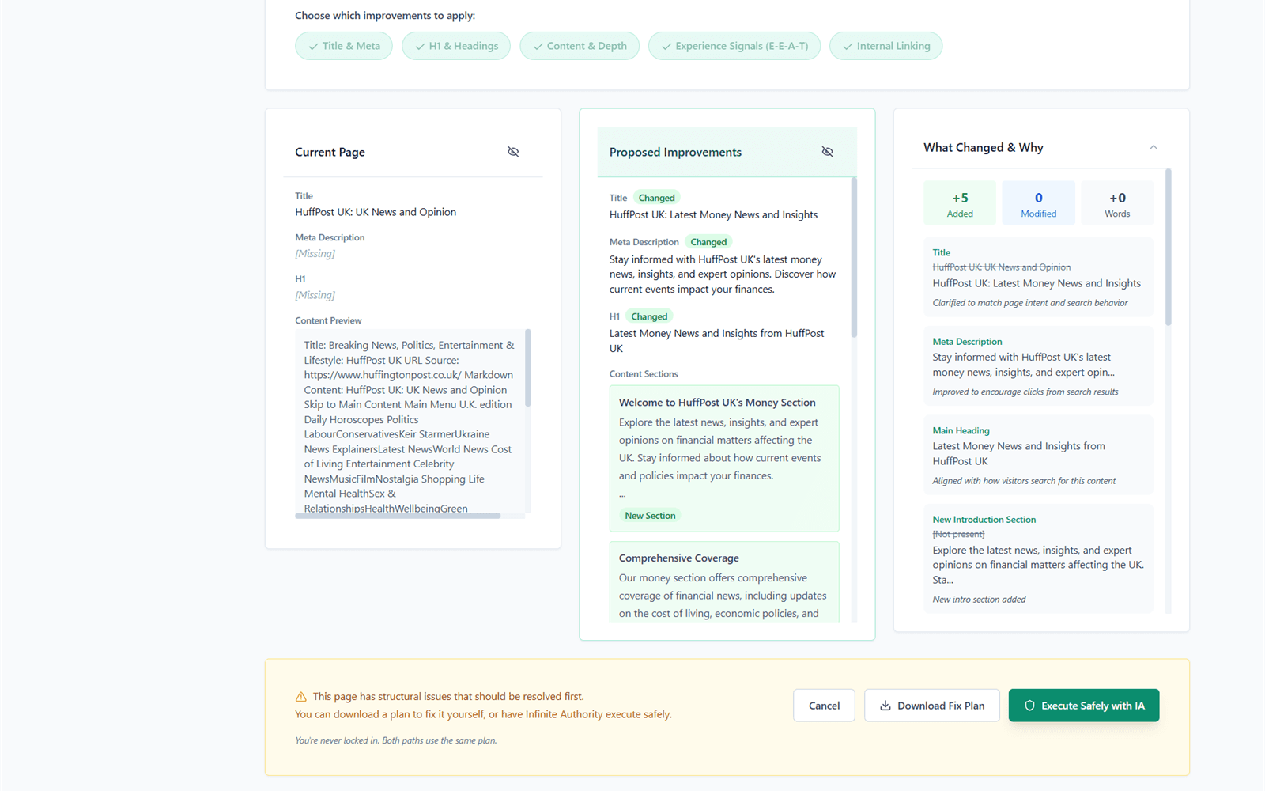
Task: Click Execute Safely with IA button
Action: 1084,706
